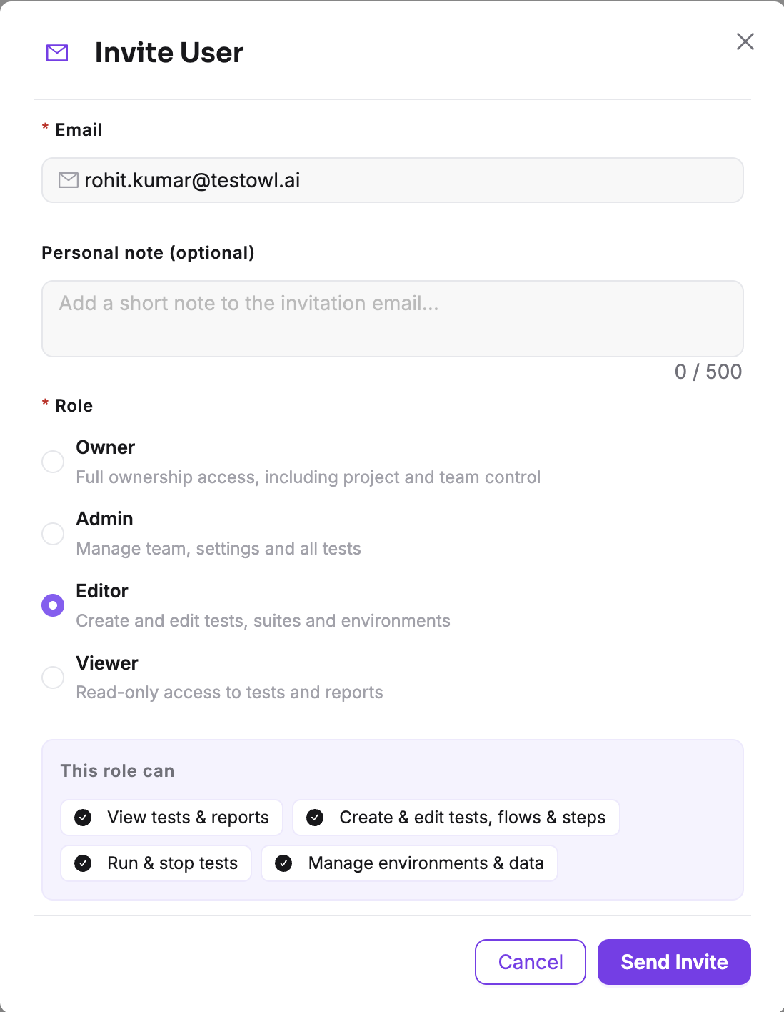This screenshot has height=1012, width=784.
Task: Select the Owner role radio button
Action: pyautogui.click(x=53, y=462)
